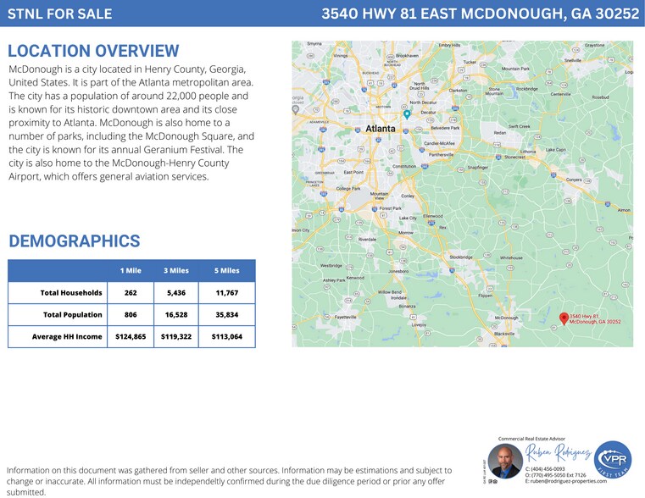Click the Total Population row label
645x498 pixels.
72,314
